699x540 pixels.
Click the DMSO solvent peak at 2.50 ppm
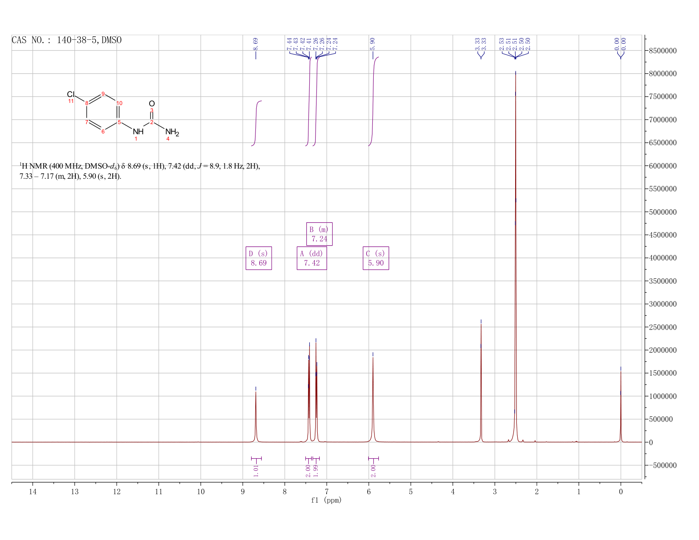(x=515, y=254)
